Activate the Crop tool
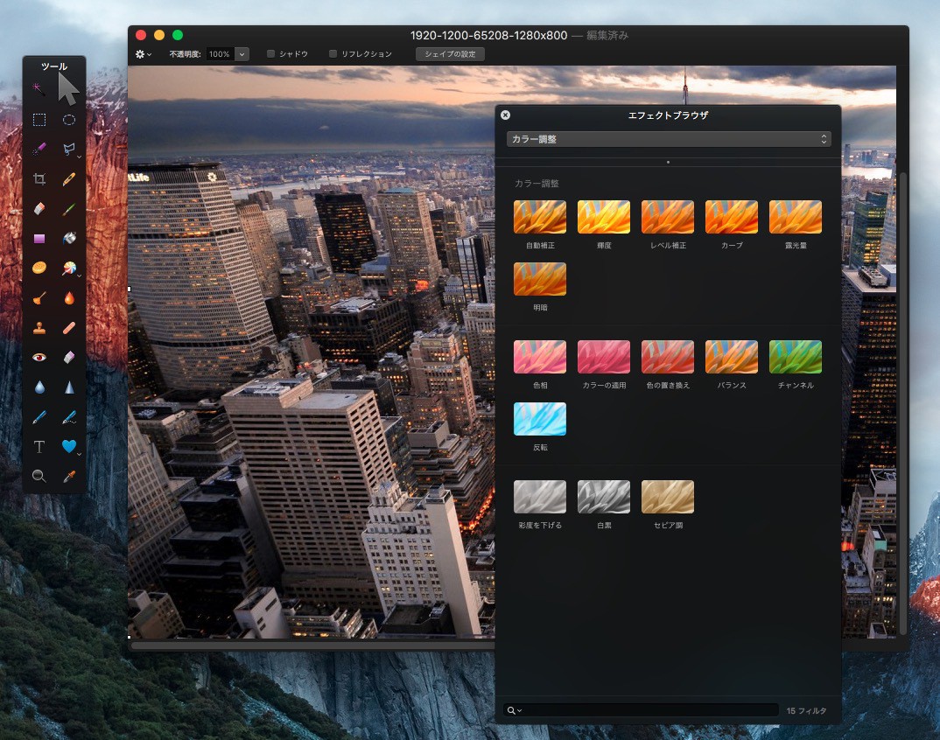 click(39, 178)
